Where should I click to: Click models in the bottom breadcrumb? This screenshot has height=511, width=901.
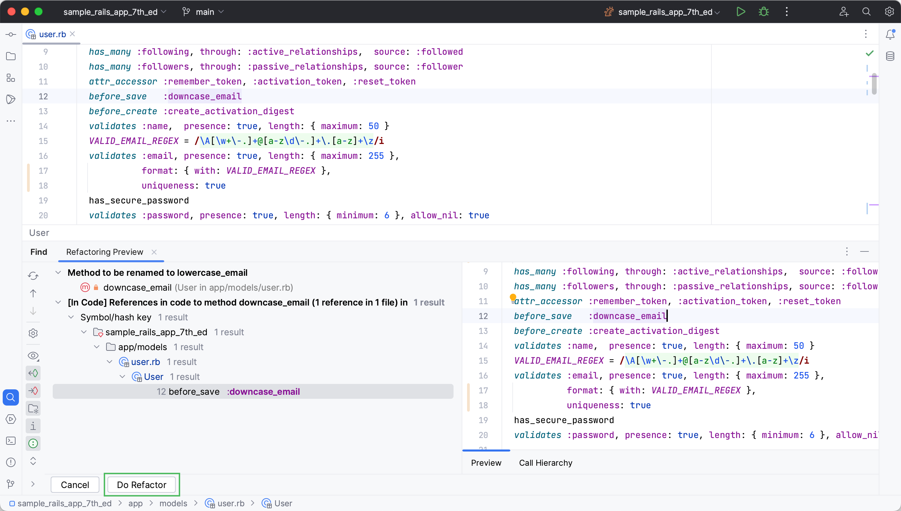173,503
